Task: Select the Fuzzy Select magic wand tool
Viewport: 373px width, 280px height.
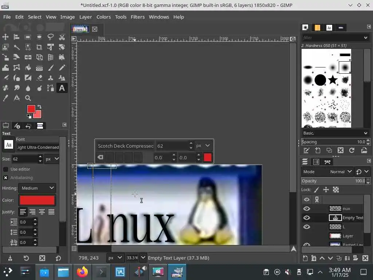Action: 16,47
